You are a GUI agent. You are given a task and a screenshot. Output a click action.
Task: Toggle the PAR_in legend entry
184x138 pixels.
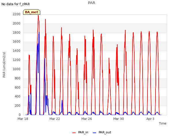80,132
